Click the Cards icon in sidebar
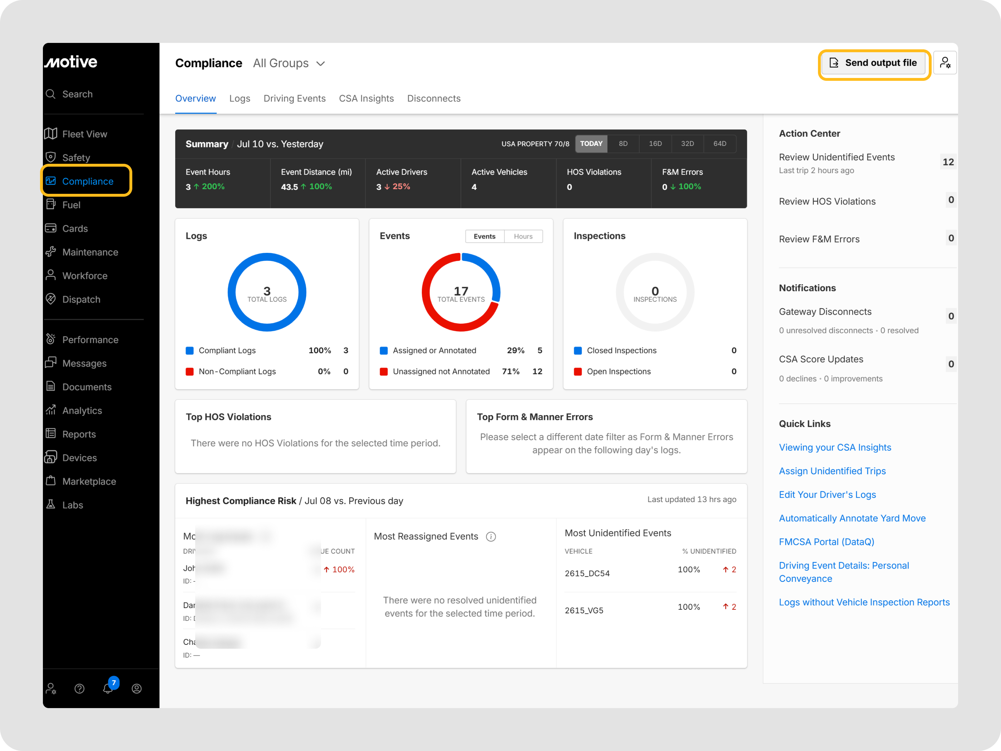 [x=51, y=228]
